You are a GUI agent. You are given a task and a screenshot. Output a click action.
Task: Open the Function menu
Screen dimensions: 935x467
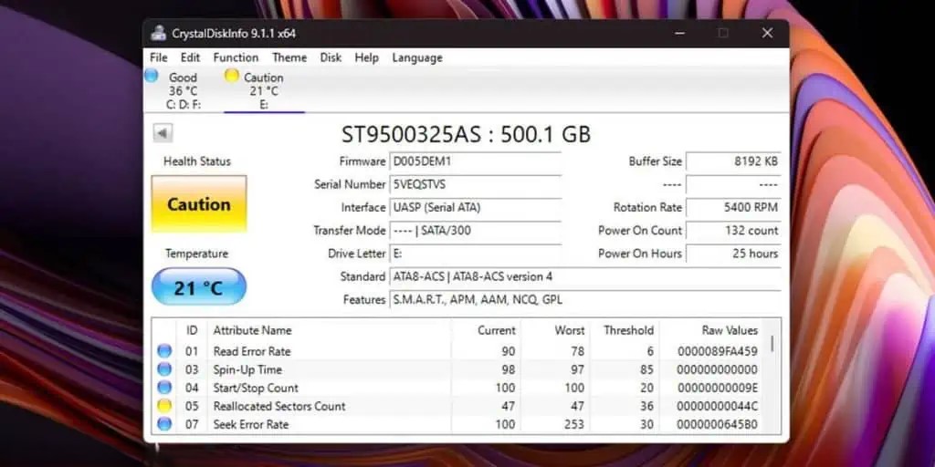point(236,57)
